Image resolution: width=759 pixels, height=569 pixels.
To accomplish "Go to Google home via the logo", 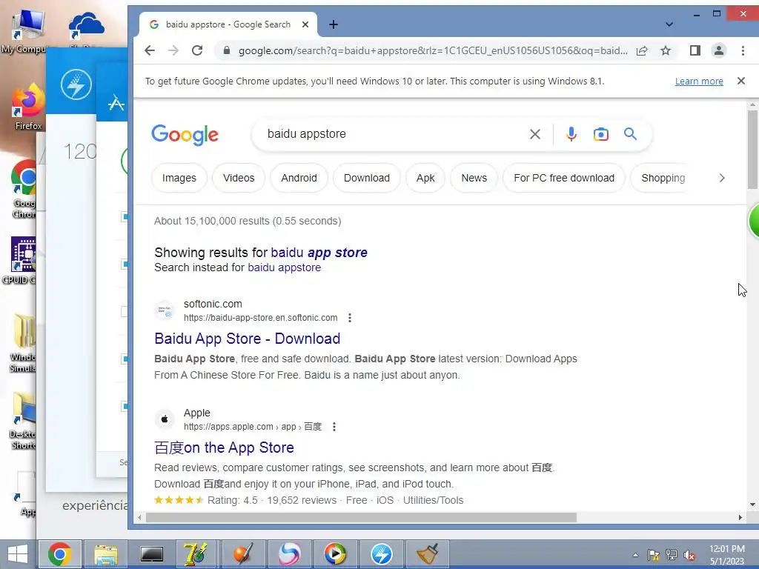I will [185, 135].
